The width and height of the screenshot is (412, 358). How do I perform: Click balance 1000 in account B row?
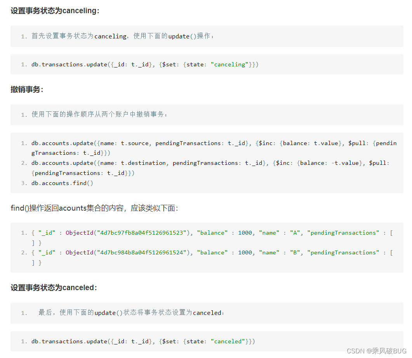[245, 253]
